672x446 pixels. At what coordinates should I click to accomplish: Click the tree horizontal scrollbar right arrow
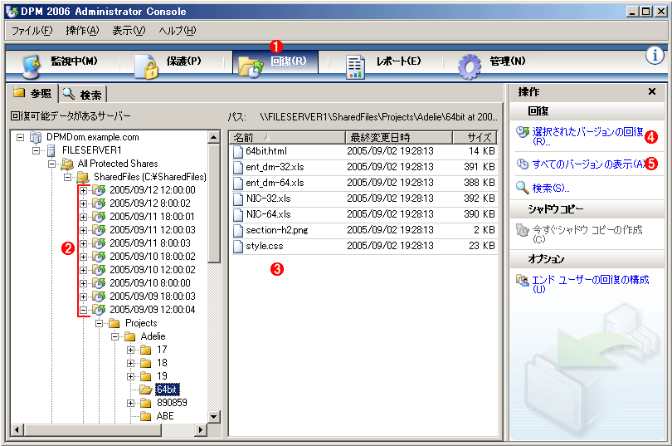(201, 429)
